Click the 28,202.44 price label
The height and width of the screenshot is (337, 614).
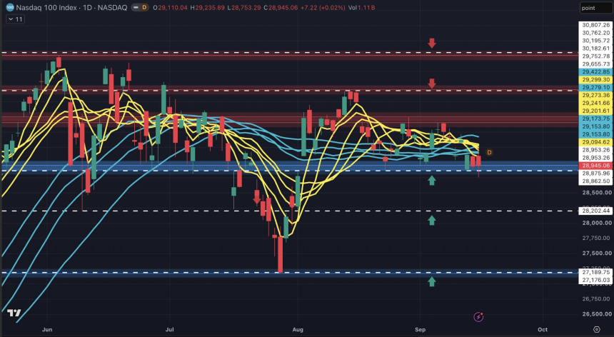595,211
